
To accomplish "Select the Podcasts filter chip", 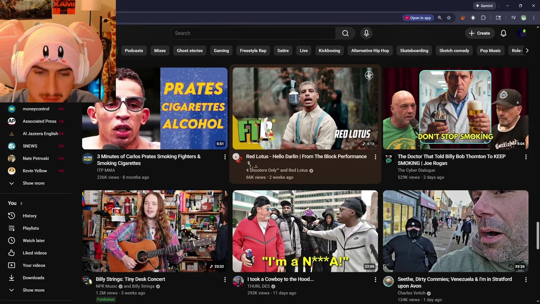I will (134, 51).
